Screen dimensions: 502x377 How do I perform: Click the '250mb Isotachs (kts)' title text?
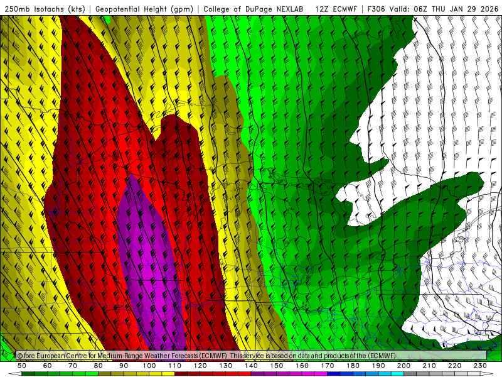45,9
